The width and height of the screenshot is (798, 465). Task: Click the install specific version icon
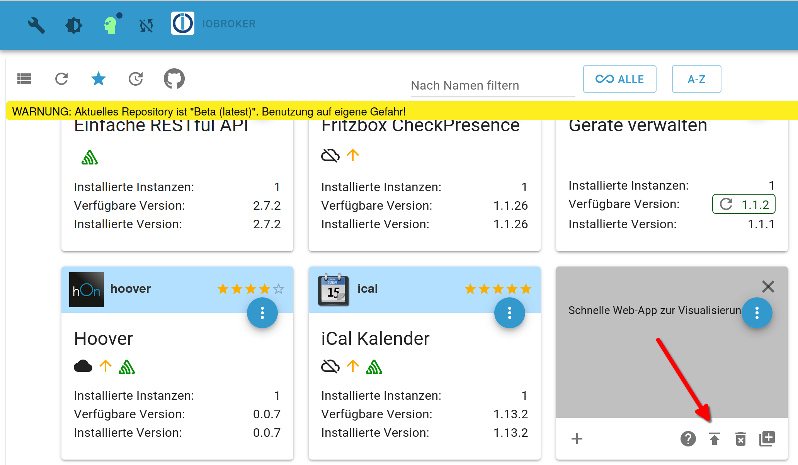pyautogui.click(x=767, y=439)
